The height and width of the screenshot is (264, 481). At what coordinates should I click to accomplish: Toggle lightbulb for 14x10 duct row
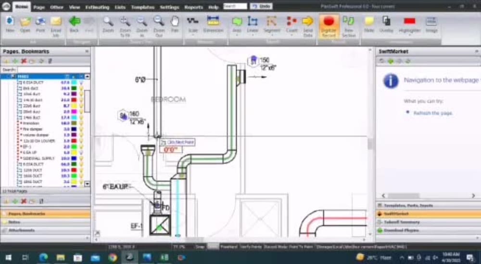[81, 100]
